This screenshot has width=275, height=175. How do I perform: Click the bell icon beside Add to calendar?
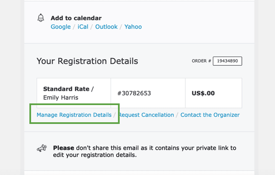41,18
